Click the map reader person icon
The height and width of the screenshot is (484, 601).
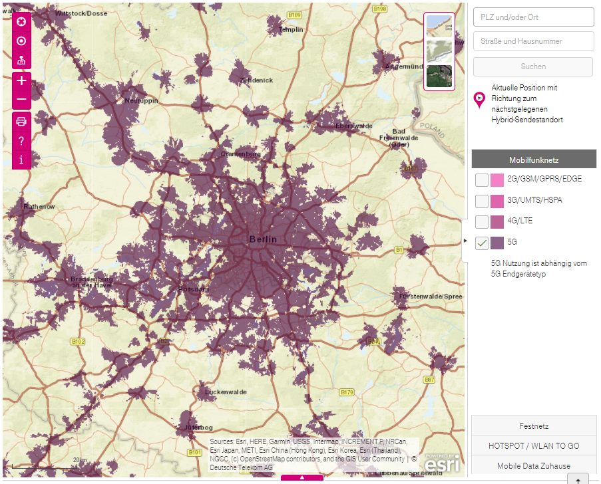point(21,60)
